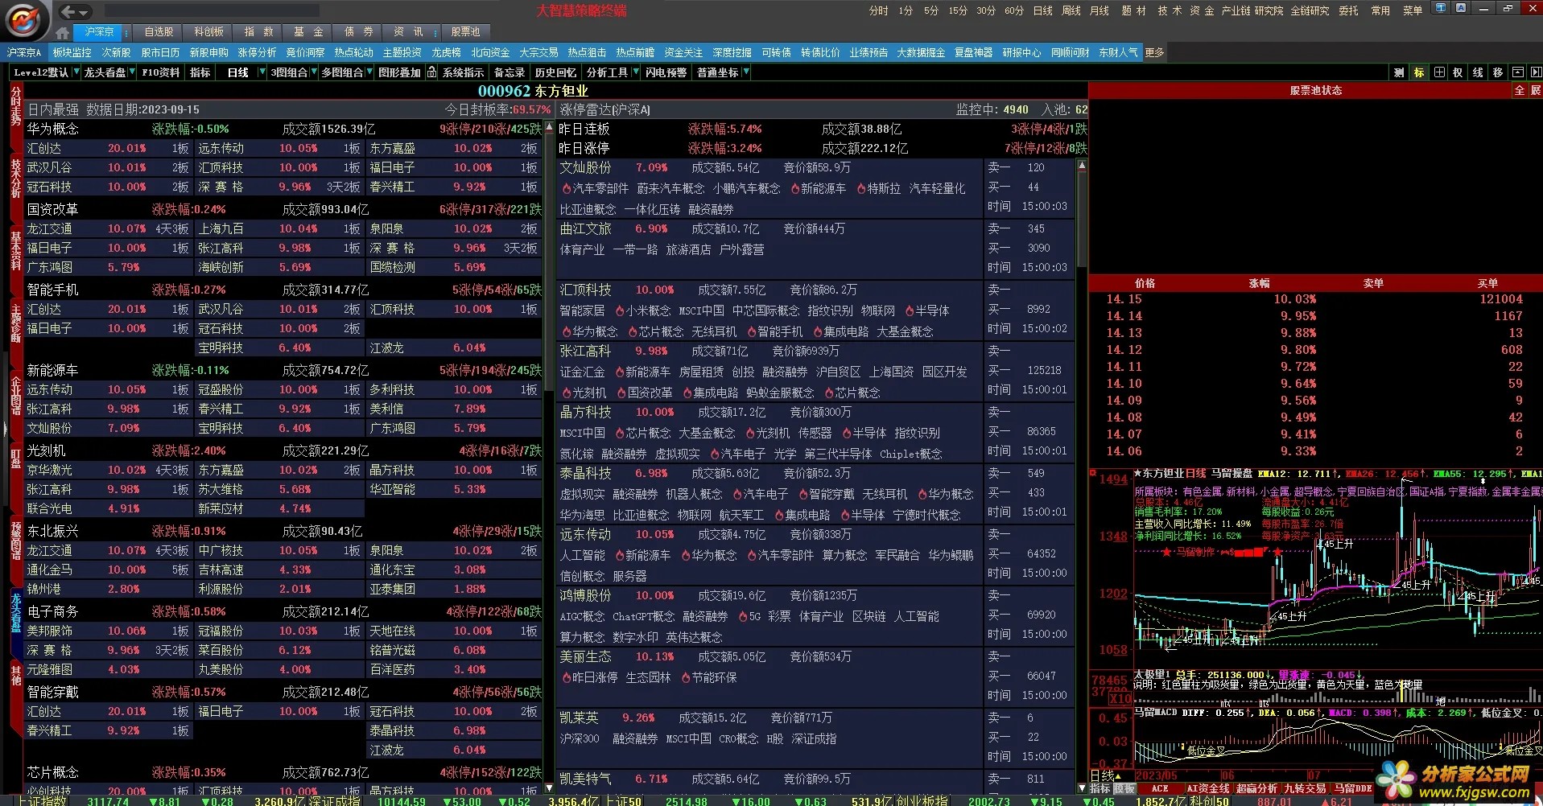Open the 北向资金 menu item
This screenshot has width=1543, height=806.
coord(490,52)
